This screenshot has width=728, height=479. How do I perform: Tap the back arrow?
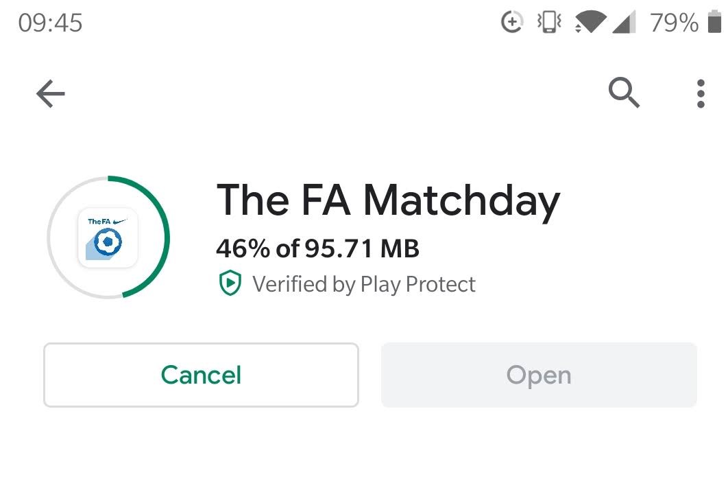pyautogui.click(x=50, y=94)
